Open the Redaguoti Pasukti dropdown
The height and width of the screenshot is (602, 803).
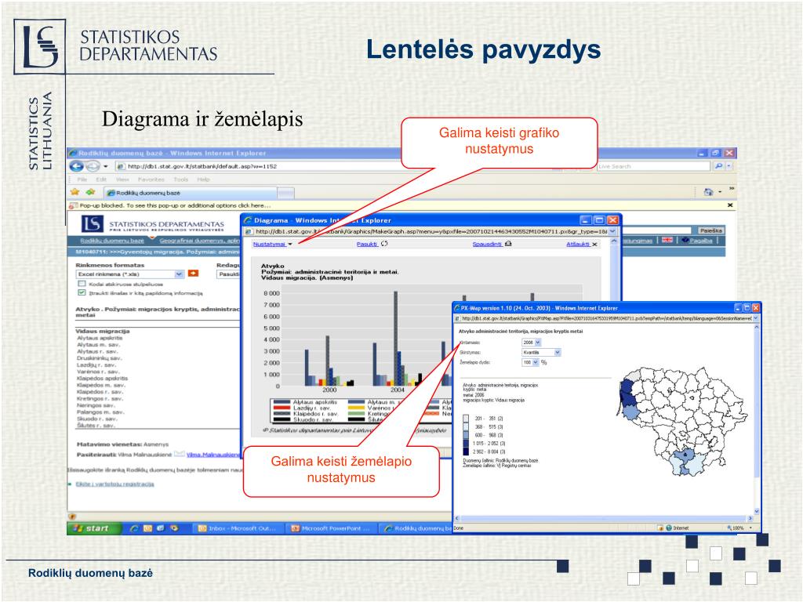[x=229, y=274]
